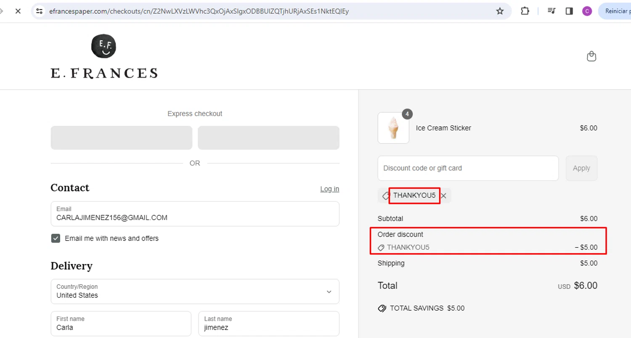Click the Ice Cream Sticker product name

[443, 128]
